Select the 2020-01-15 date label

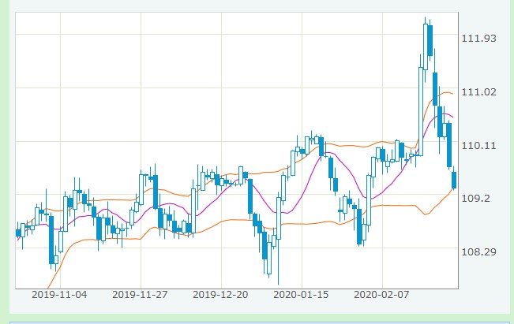[x=300, y=295]
